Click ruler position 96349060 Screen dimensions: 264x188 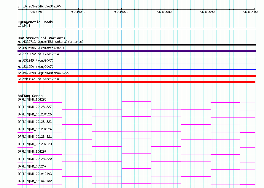point(78,12)
